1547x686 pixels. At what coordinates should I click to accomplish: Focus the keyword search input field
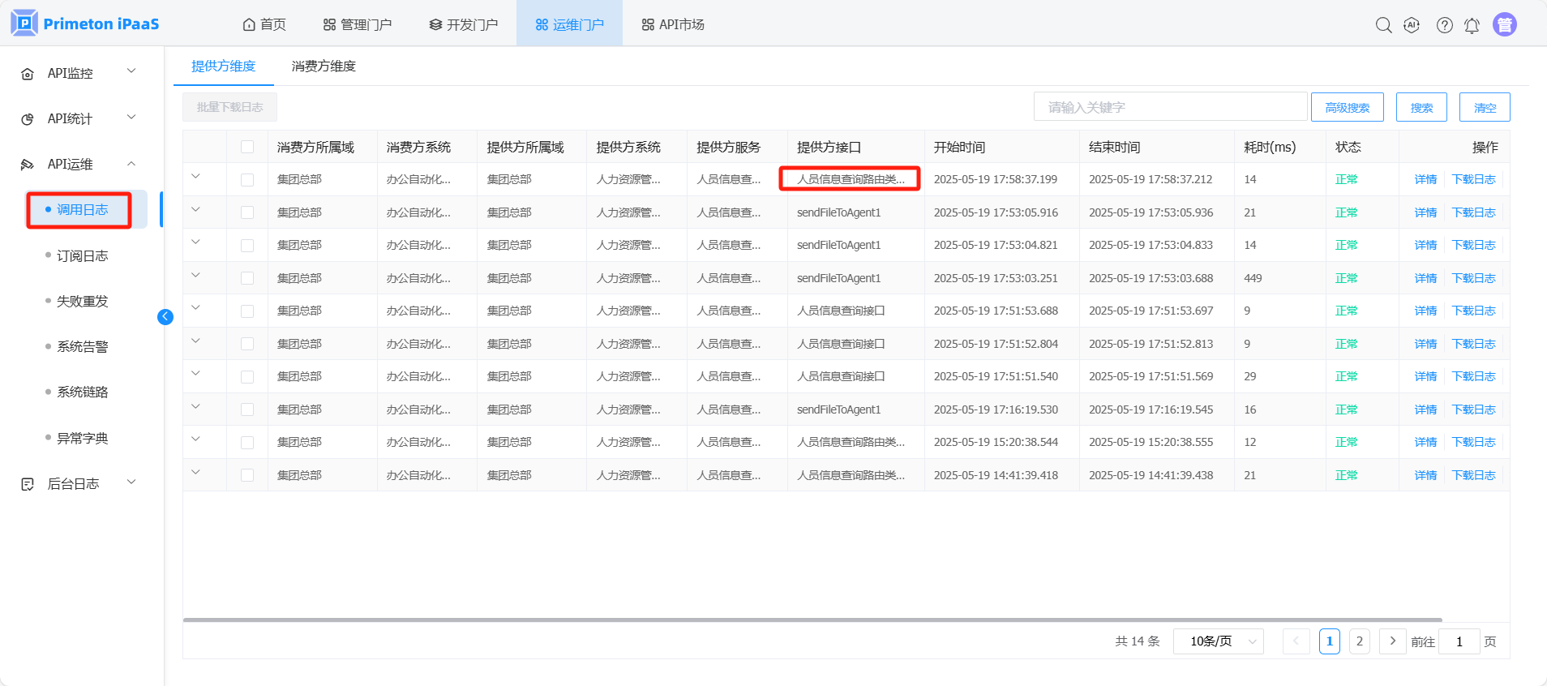point(1169,107)
